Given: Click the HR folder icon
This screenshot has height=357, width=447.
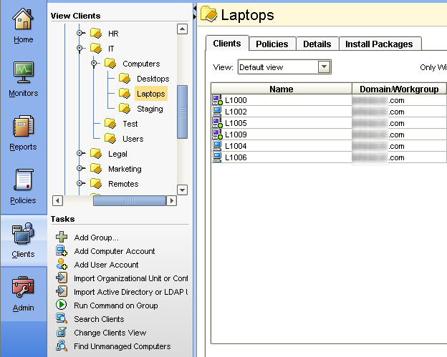Looking at the screenshot, I should click(x=96, y=34).
